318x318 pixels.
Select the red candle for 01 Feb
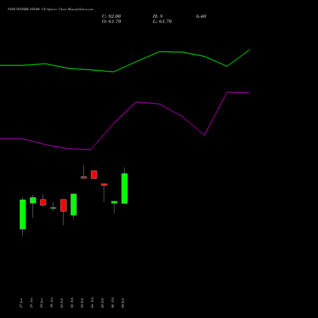[x=64, y=205]
